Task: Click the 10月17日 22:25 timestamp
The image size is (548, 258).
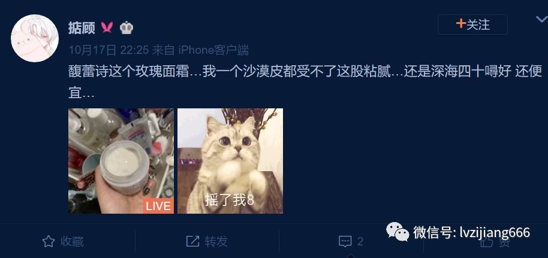Action: point(109,50)
